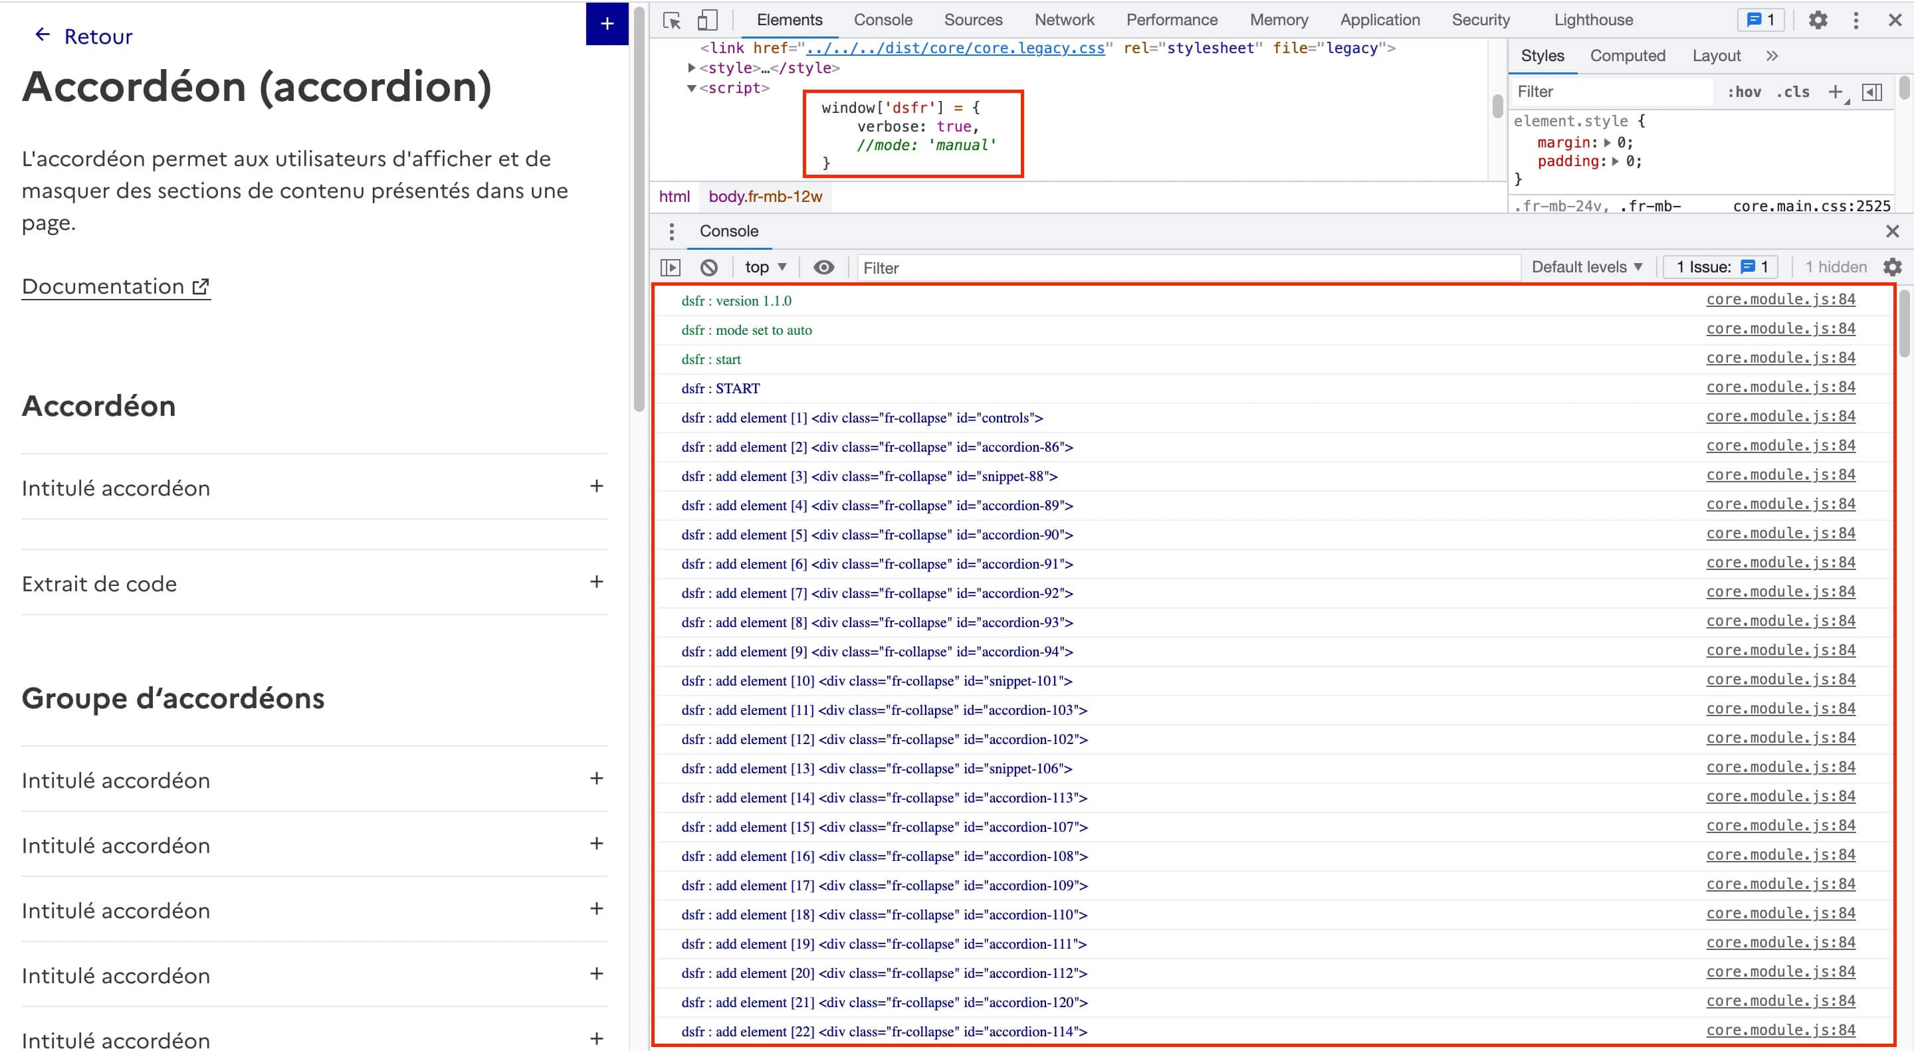
Task: Activate the inspect element picker icon
Action: tap(672, 20)
